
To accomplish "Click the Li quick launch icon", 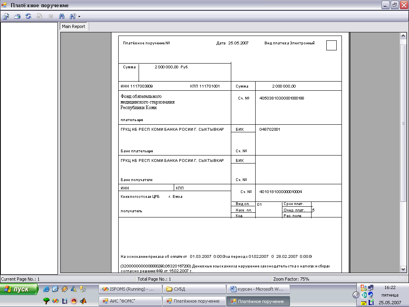I will click(x=64, y=301).
